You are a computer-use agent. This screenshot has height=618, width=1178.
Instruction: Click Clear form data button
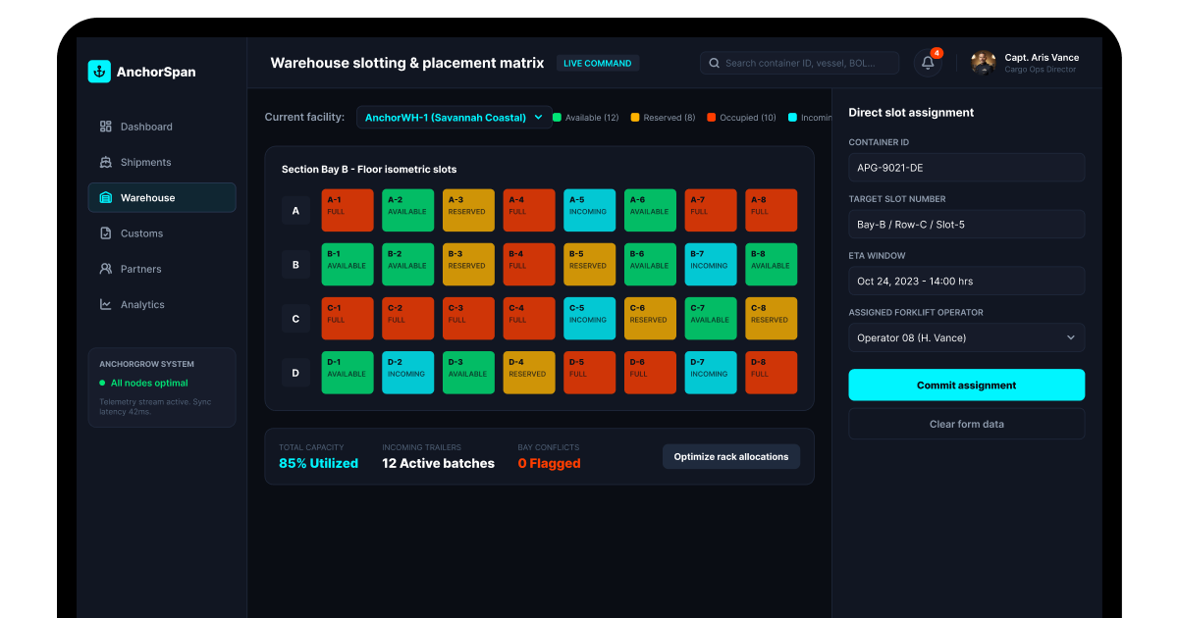click(967, 424)
